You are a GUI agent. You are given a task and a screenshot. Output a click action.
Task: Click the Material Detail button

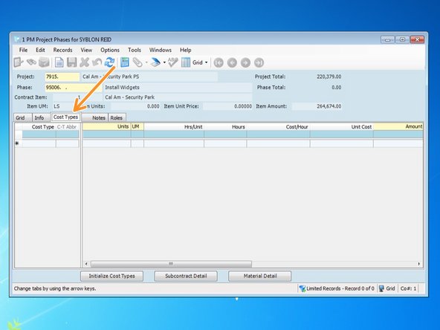tap(260, 276)
